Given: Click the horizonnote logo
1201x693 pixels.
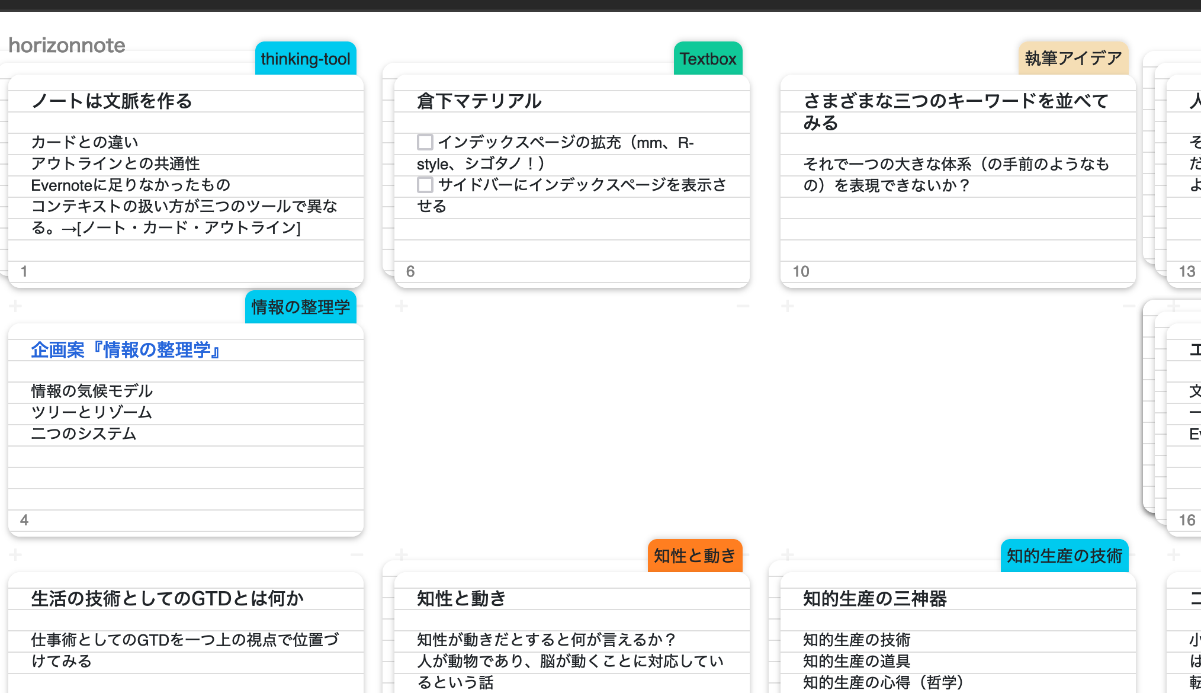Looking at the screenshot, I should coord(67,45).
